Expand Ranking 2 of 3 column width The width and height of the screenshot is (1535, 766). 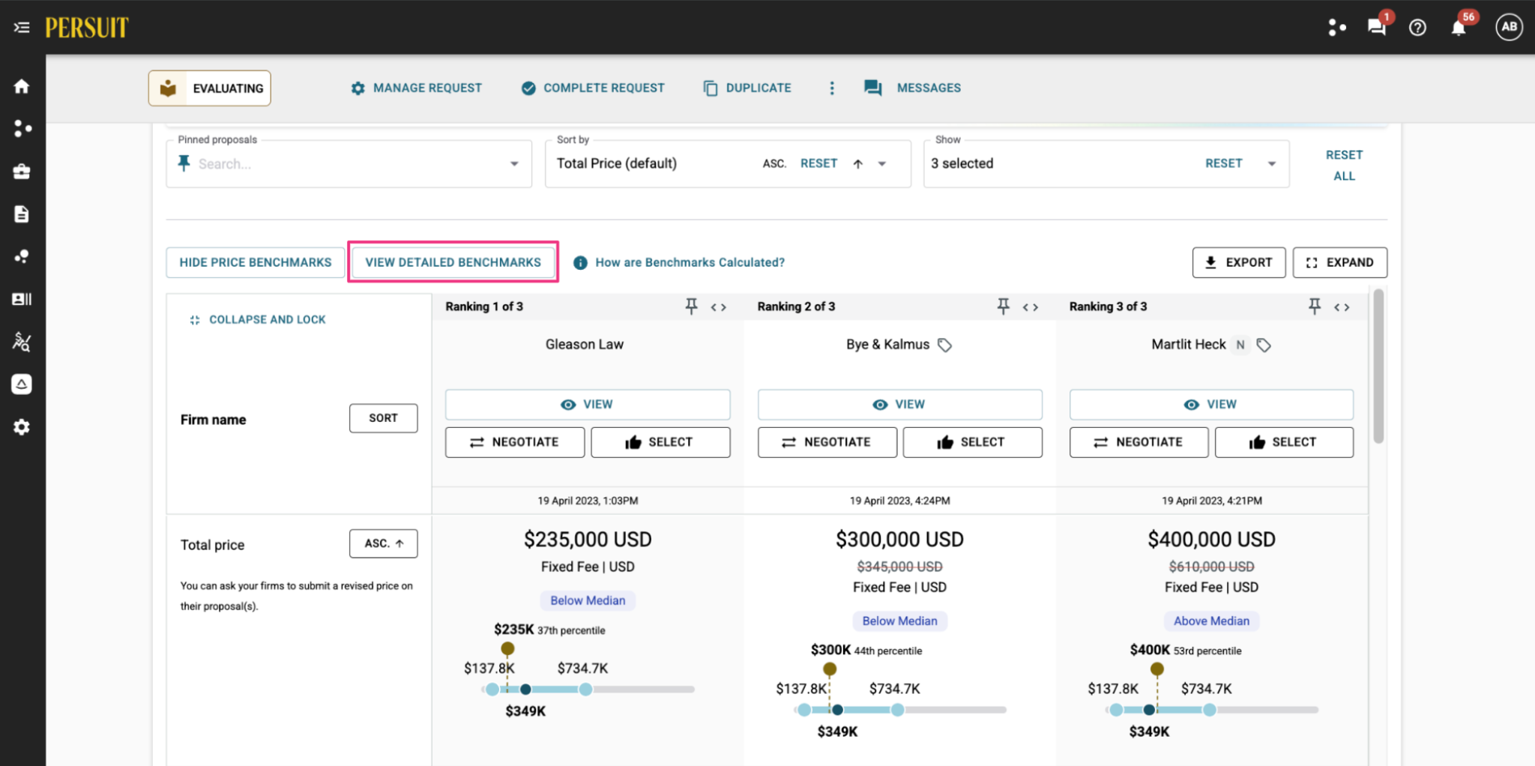(x=1031, y=307)
